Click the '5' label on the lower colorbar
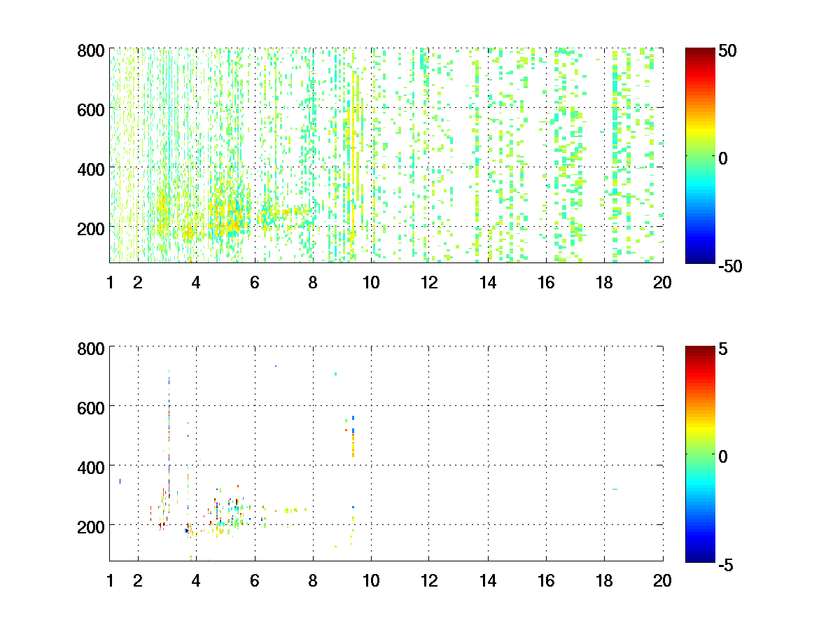Viewport: 840px width, 630px height. (x=724, y=349)
